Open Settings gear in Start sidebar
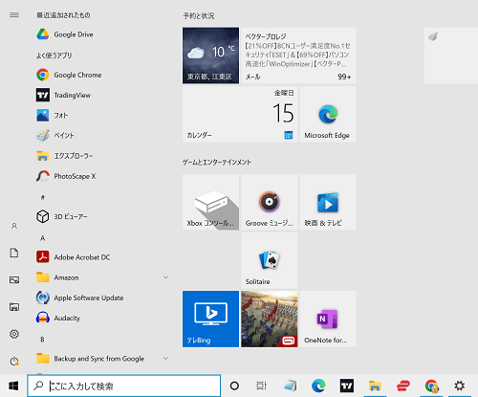478x397 pixels. (14, 334)
